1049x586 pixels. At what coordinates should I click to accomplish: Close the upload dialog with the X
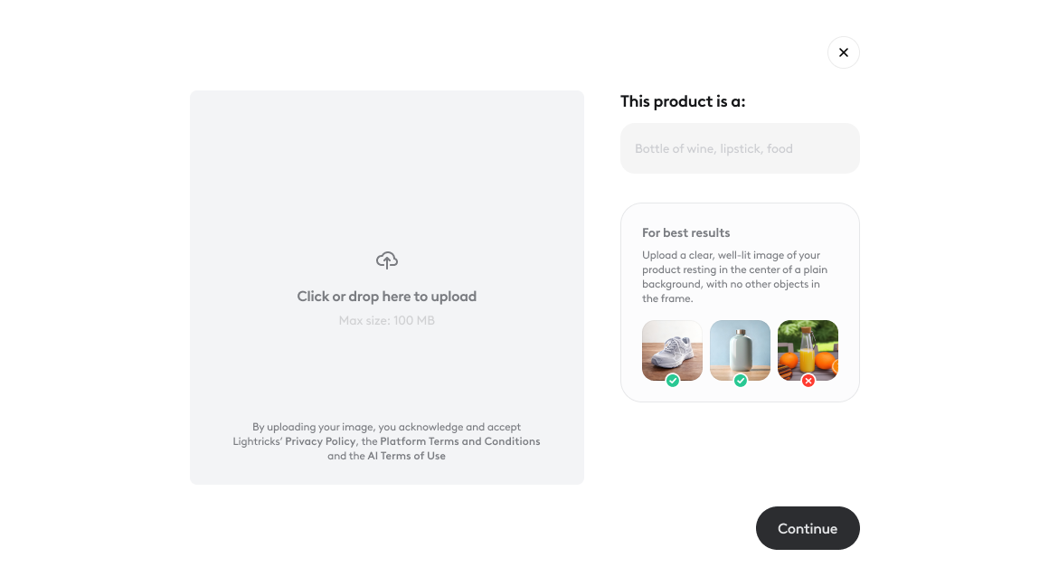843,52
